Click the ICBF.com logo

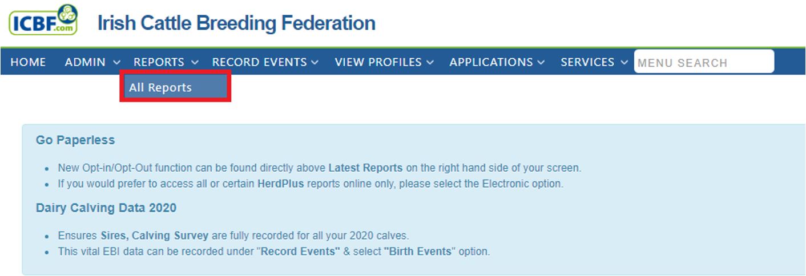pyautogui.click(x=43, y=21)
